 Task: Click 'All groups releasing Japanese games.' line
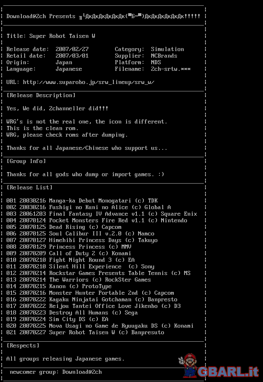(65, 359)
